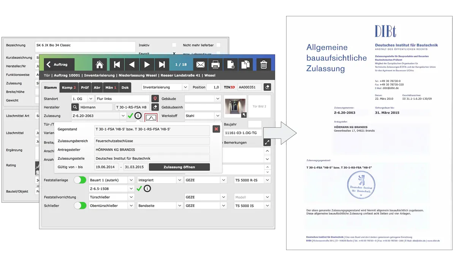The image size is (456, 266).
Task: Click the Flur links text field
Action: [x=122, y=99]
